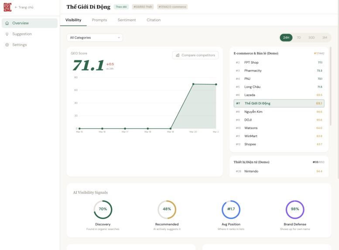The image size is (339, 250).
Task: Click the 98% Brand Defense gauge
Action: [x=295, y=209]
